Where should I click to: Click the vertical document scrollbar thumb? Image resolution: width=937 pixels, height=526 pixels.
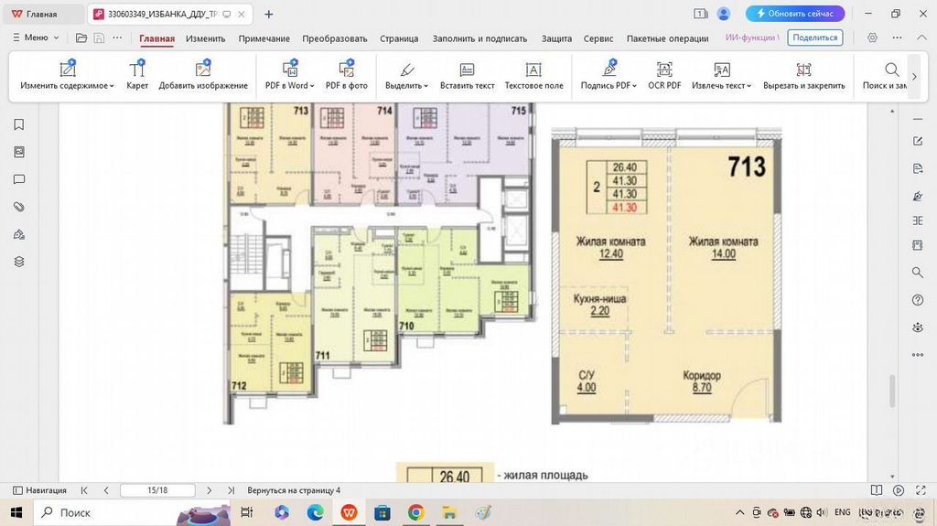tap(891, 391)
